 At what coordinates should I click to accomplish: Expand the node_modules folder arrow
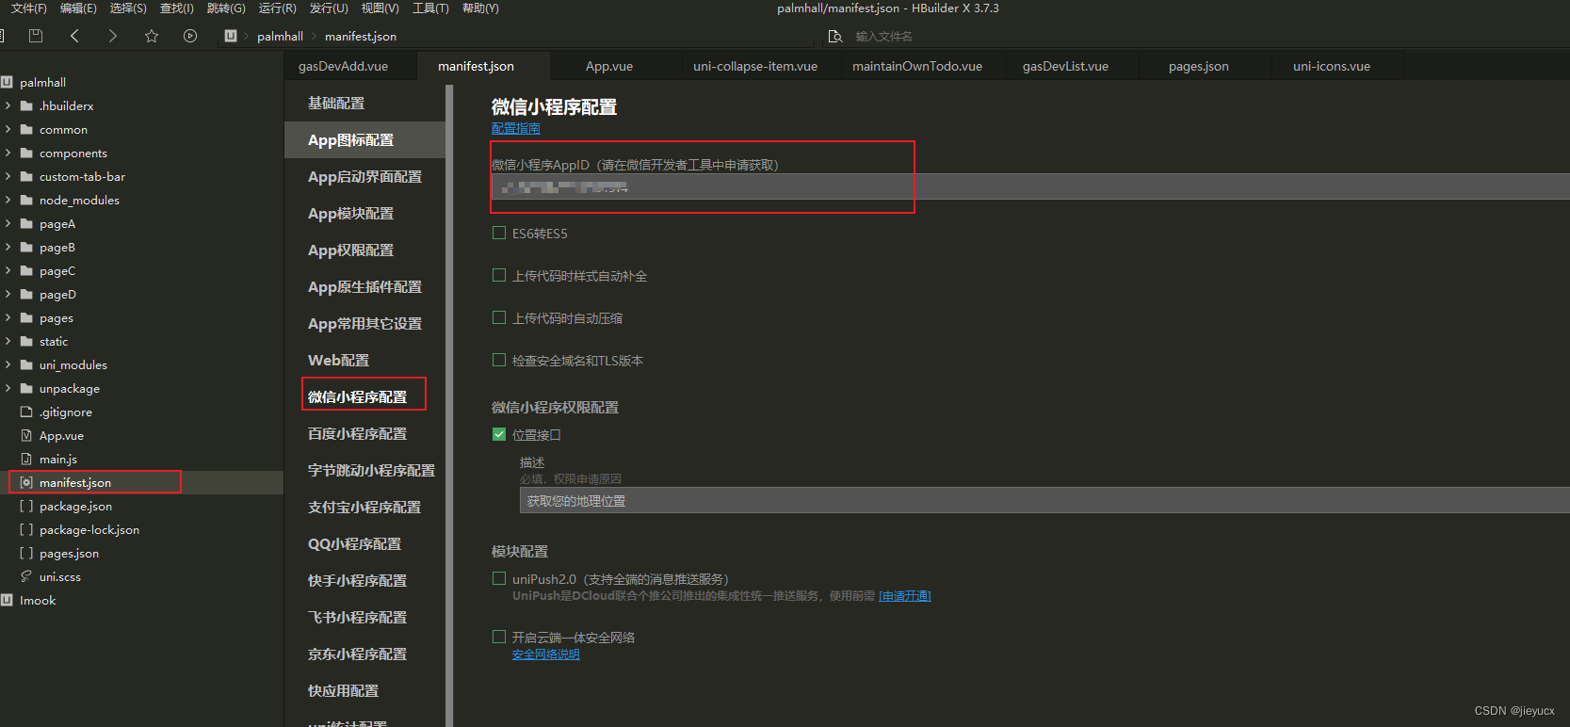8,200
